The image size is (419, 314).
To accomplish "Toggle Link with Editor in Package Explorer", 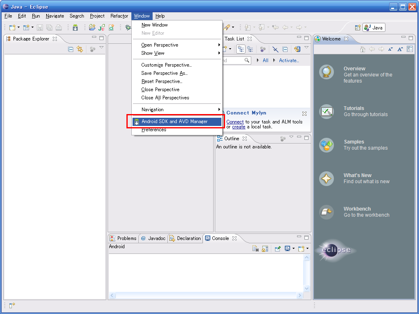I will [x=80, y=49].
